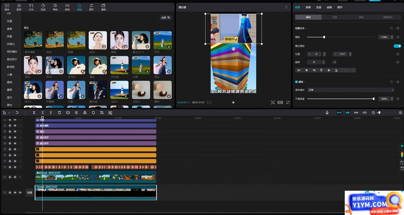This screenshot has height=215, width=404.
Task: Click the X position stepper arrows
Action: pyautogui.click(x=324, y=54)
